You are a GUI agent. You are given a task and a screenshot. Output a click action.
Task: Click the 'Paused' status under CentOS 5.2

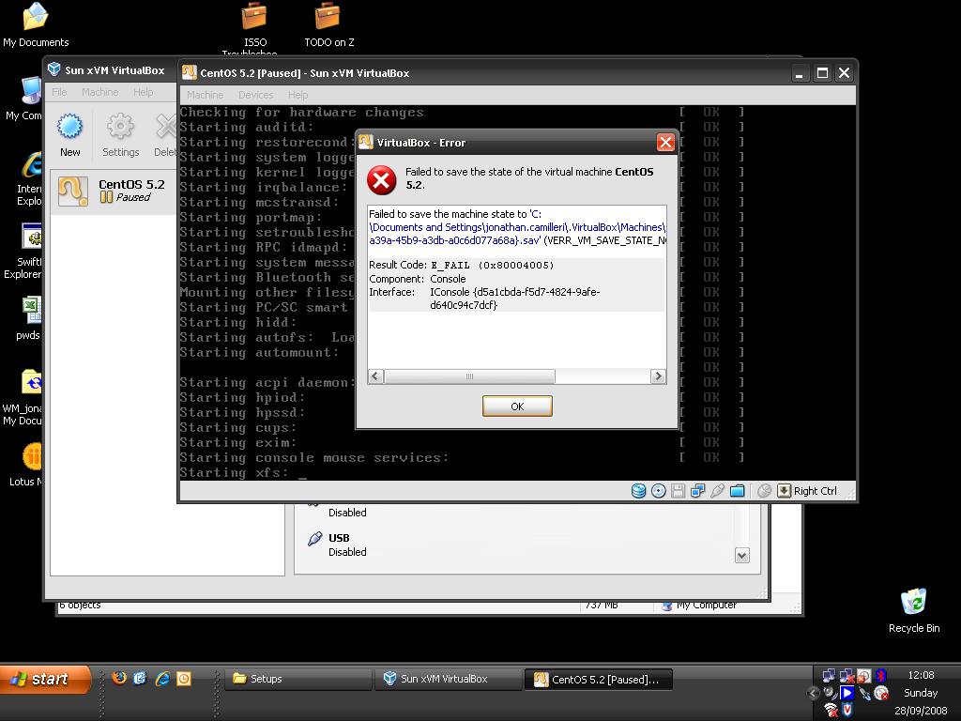pyautogui.click(x=133, y=197)
